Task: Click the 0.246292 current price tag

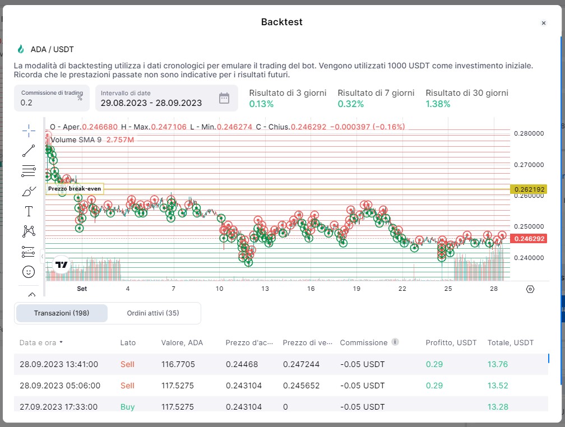Action: (x=529, y=239)
